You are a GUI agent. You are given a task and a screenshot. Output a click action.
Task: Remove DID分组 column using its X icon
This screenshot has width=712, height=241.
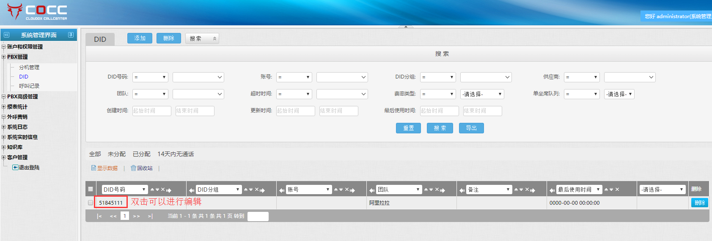256,190
